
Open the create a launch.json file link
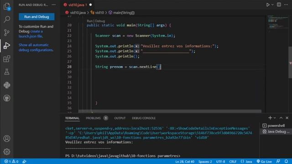pyautogui.click(x=31, y=34)
